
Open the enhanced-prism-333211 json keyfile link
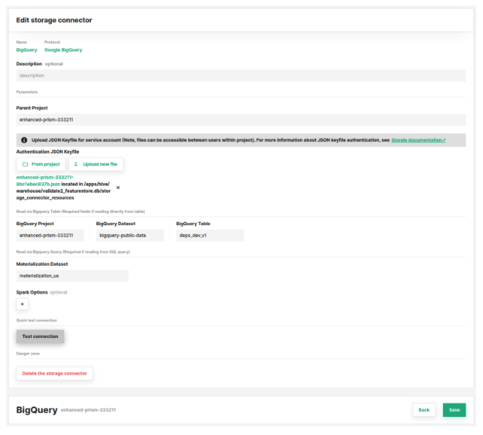pyautogui.click(x=44, y=181)
